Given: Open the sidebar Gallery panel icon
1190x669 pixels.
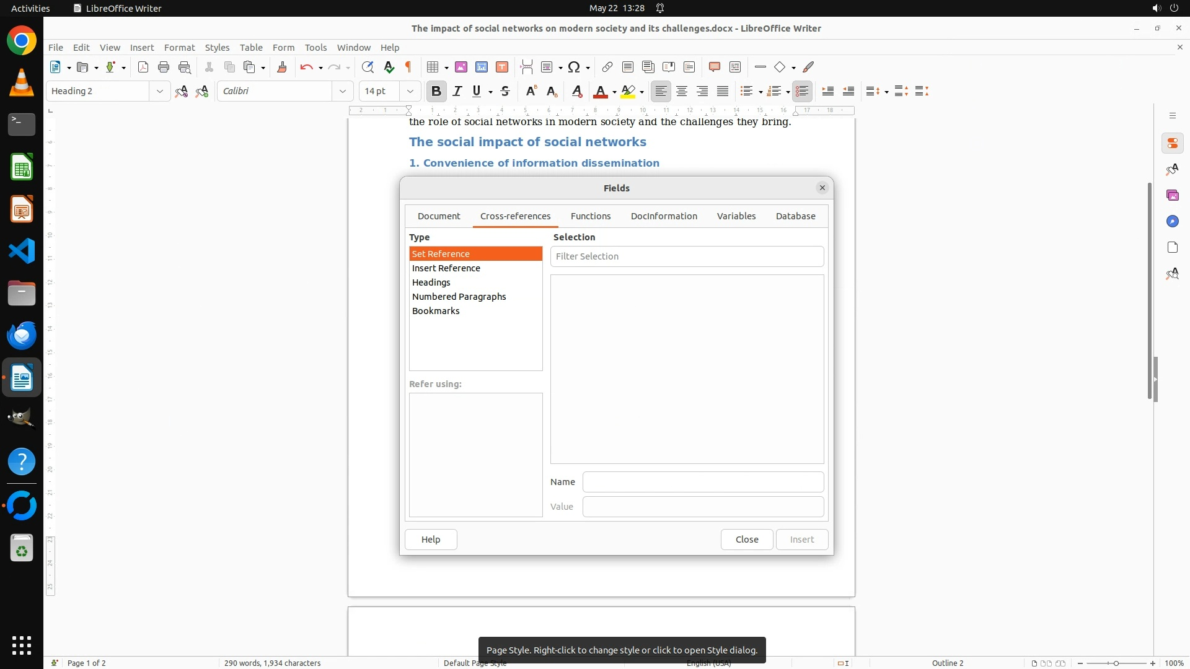Looking at the screenshot, I should pos(1172,196).
